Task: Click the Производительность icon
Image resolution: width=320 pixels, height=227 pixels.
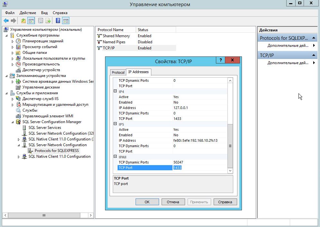Action: point(18,64)
